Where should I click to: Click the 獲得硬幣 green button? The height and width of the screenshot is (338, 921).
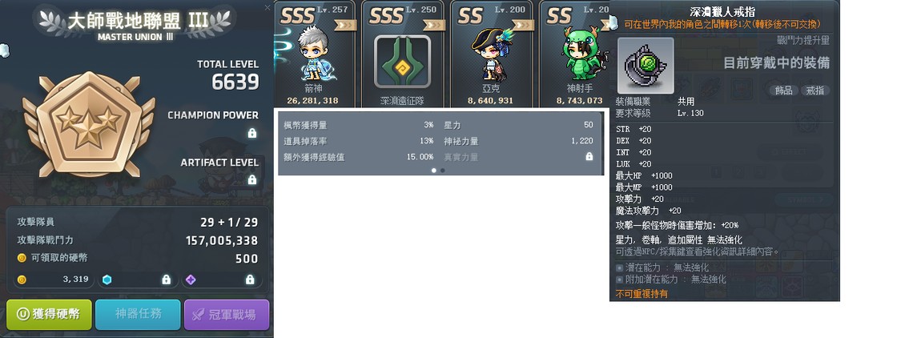pos(50,315)
